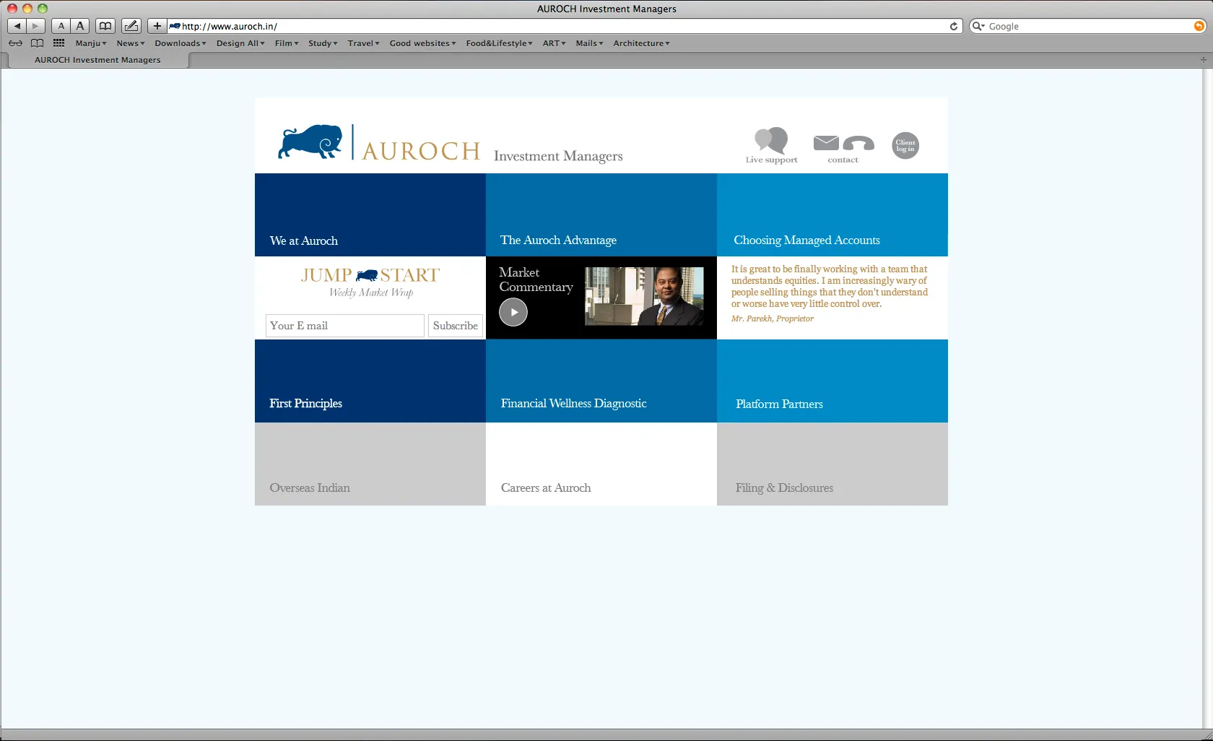Open Filing & Disclosures tile

832,464
